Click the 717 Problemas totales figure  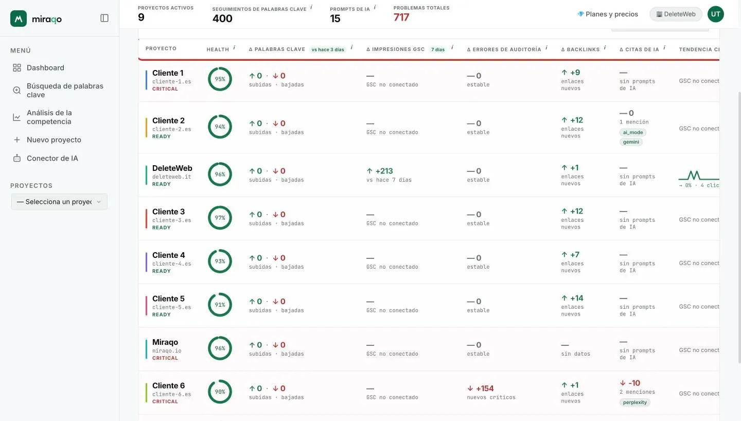point(401,17)
